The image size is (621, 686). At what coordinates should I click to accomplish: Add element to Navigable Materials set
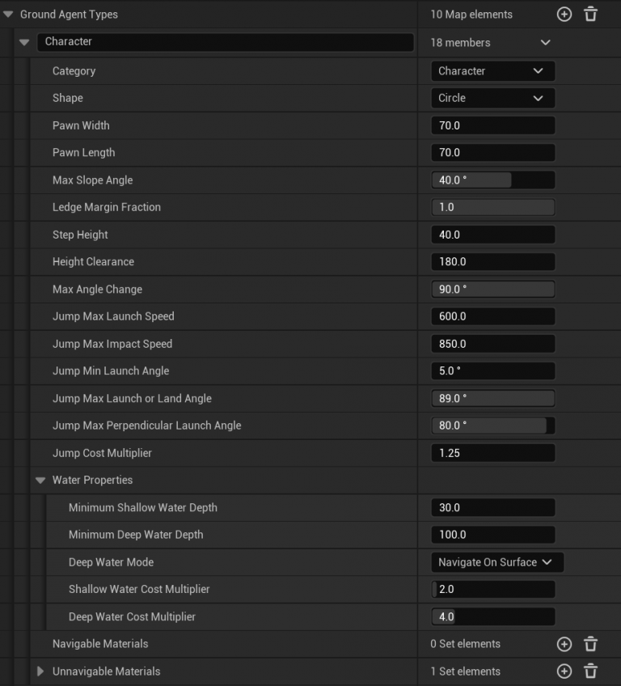pyautogui.click(x=564, y=644)
